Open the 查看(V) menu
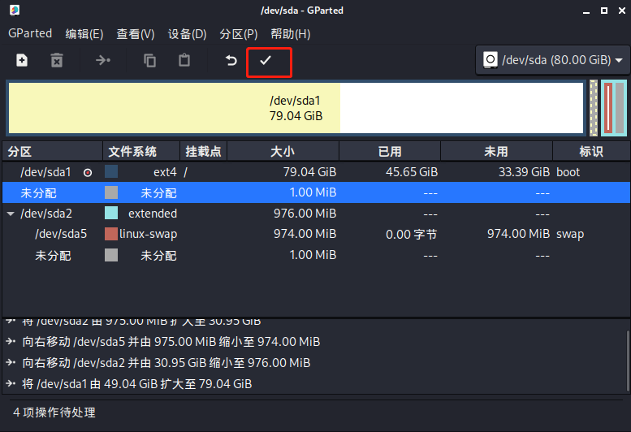This screenshot has height=432, width=631. [x=135, y=34]
